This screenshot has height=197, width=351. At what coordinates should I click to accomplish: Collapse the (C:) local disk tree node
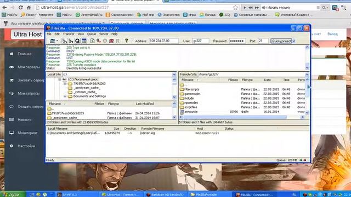click(x=60, y=79)
